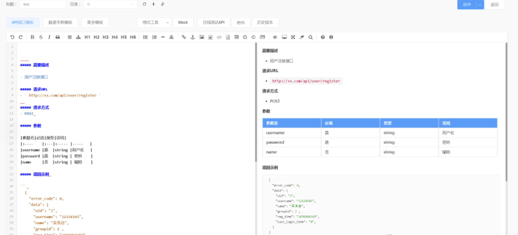518x235 pixels.
Task: Insert a code block
Action: tap(228, 37)
